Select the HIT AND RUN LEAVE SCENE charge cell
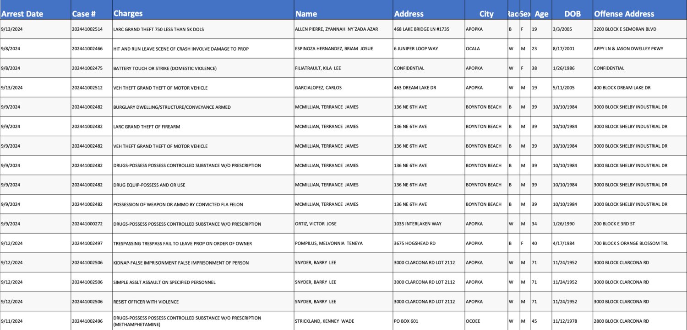This screenshot has height=330, width=687. click(x=203, y=48)
